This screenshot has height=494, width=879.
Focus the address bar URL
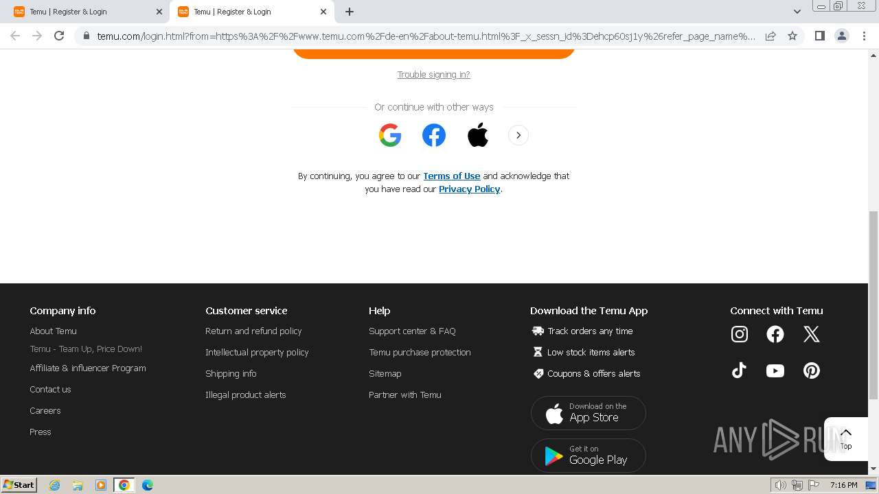point(426,36)
